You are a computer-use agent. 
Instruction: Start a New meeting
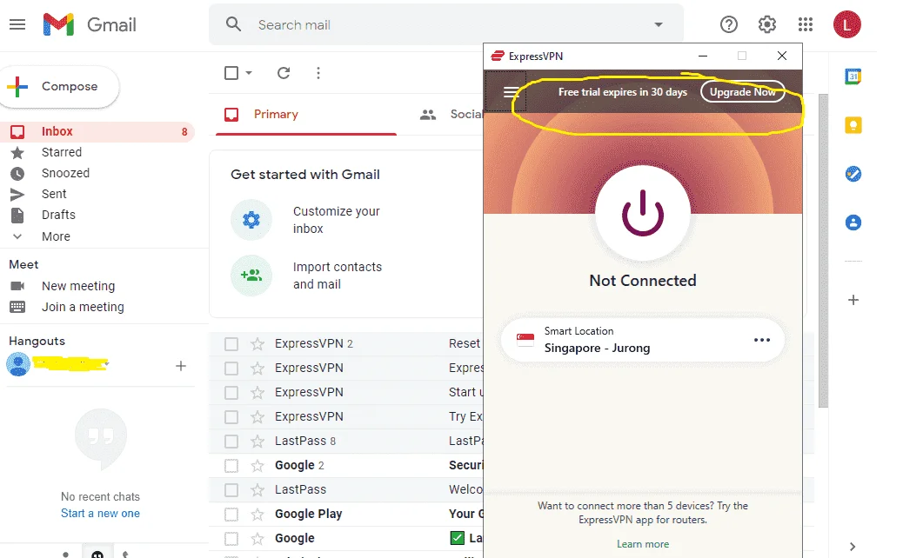(78, 286)
